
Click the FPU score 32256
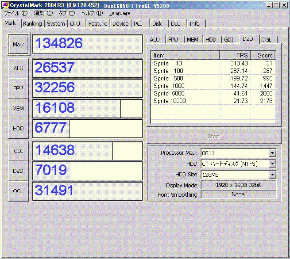(x=88, y=88)
